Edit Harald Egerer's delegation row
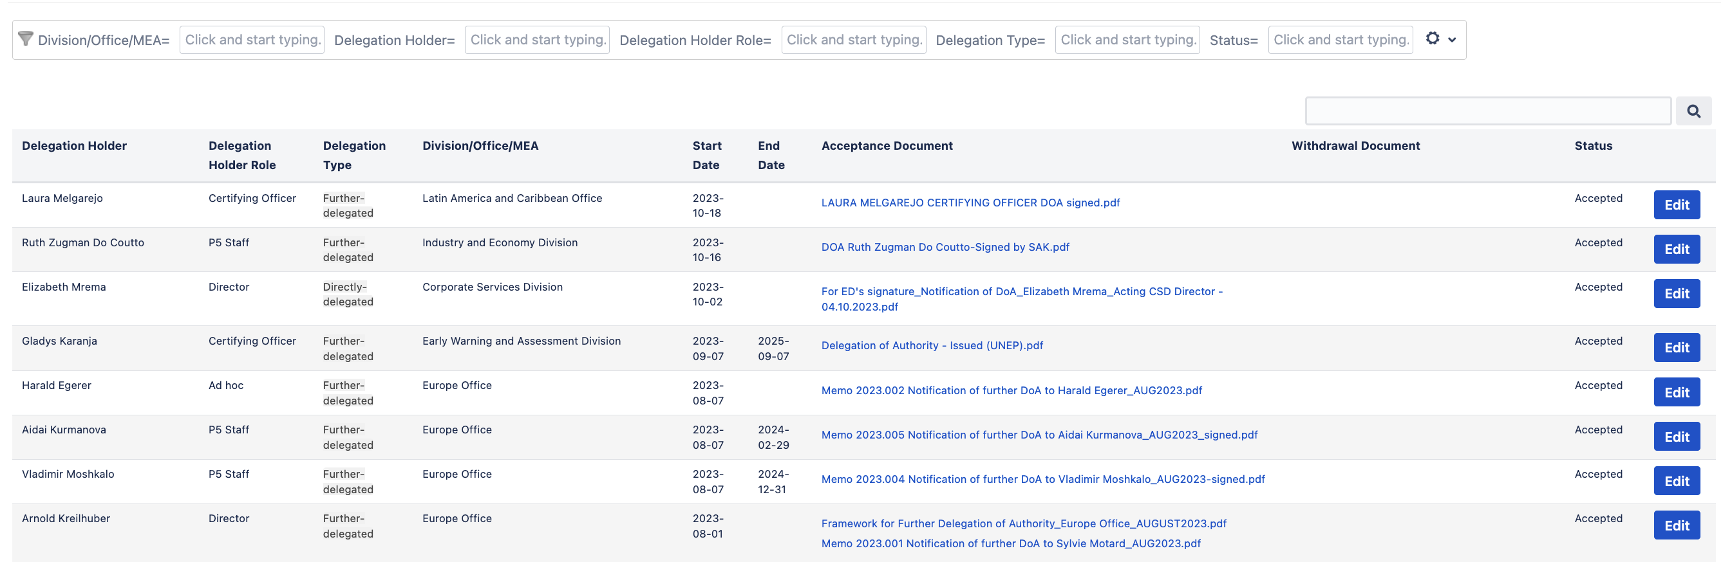1732x562 pixels. click(x=1677, y=392)
